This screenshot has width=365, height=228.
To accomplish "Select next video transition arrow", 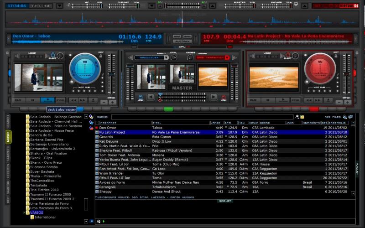I will pyautogui.click(x=234, y=57).
